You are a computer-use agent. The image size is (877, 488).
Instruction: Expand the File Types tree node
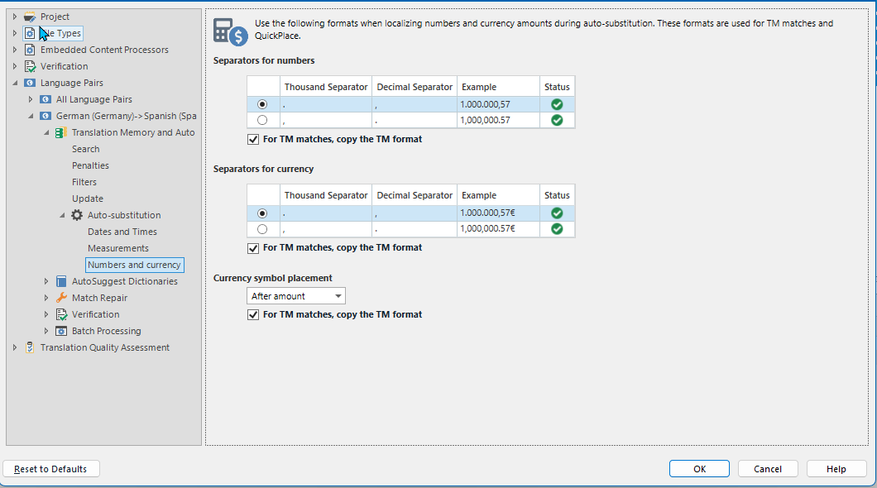(15, 34)
